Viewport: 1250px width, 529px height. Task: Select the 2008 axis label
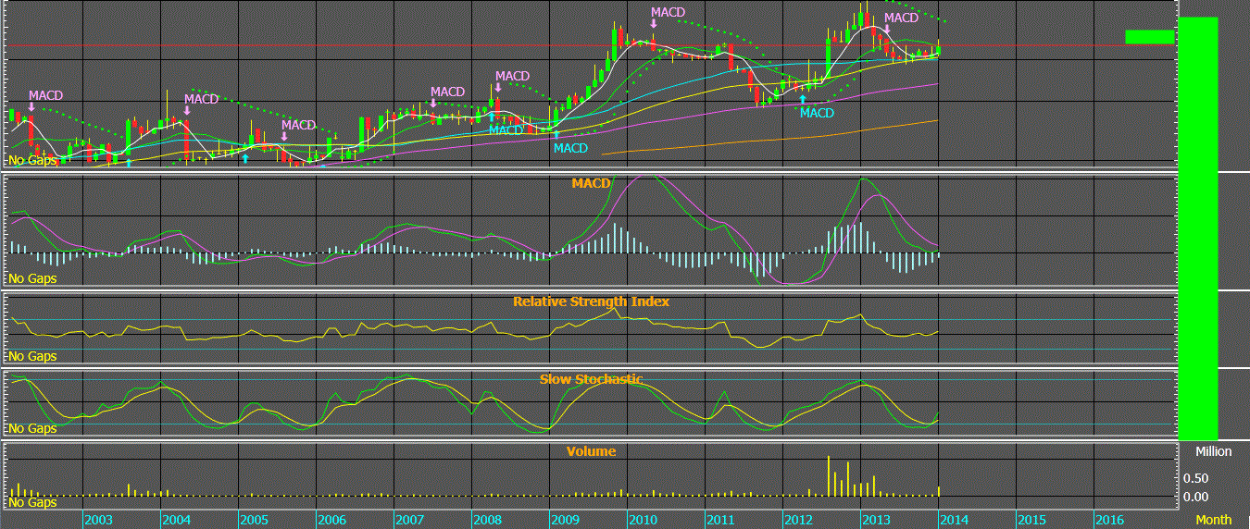click(x=488, y=520)
